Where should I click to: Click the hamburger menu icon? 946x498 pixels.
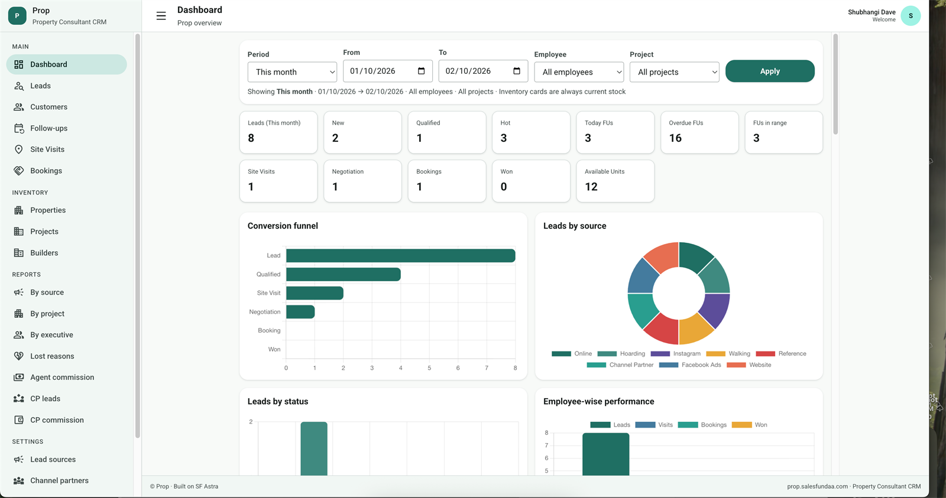pos(161,16)
